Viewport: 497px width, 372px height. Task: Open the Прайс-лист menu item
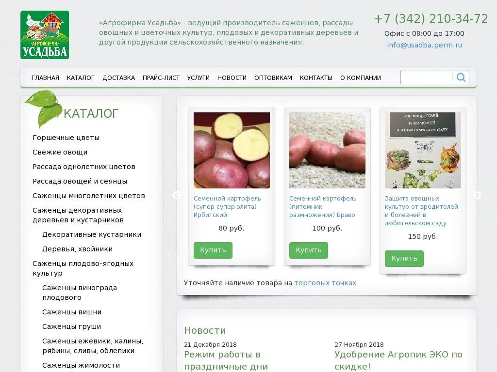tap(161, 78)
